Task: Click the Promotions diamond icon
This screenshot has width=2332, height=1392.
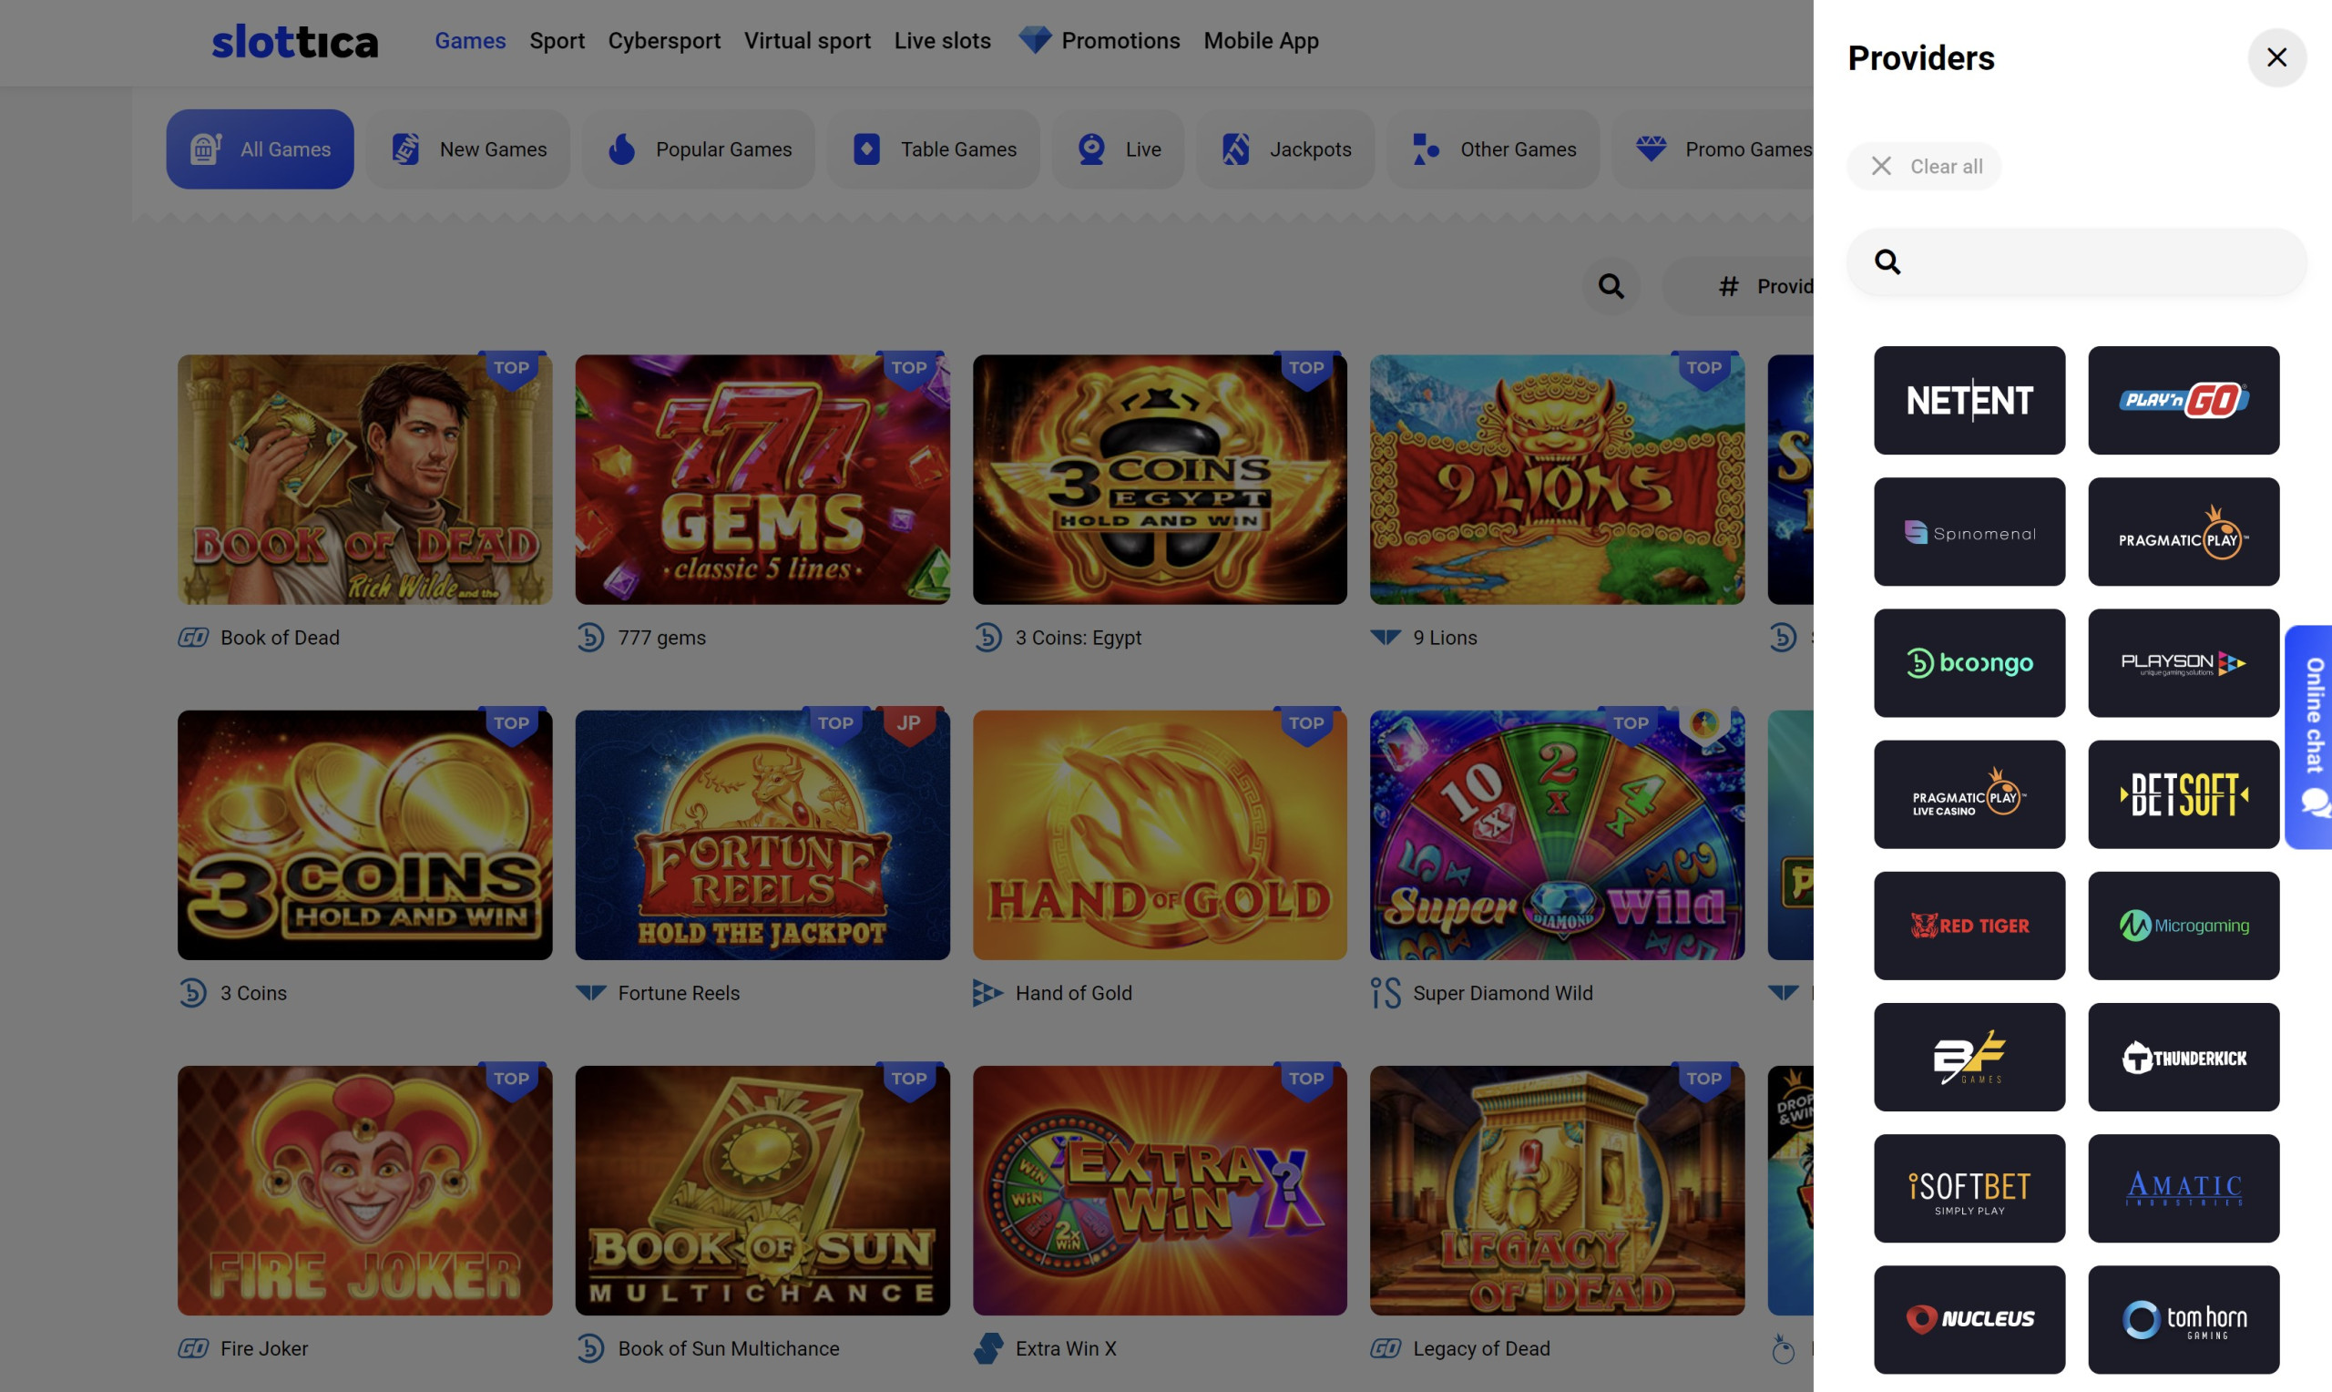Action: tap(1035, 39)
